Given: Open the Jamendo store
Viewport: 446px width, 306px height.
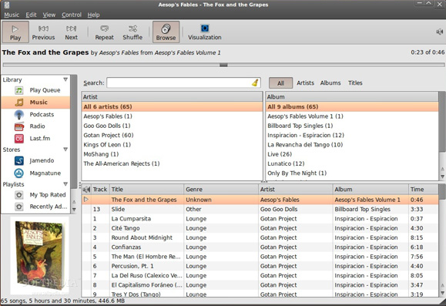Looking at the screenshot, I should coord(35,160).
